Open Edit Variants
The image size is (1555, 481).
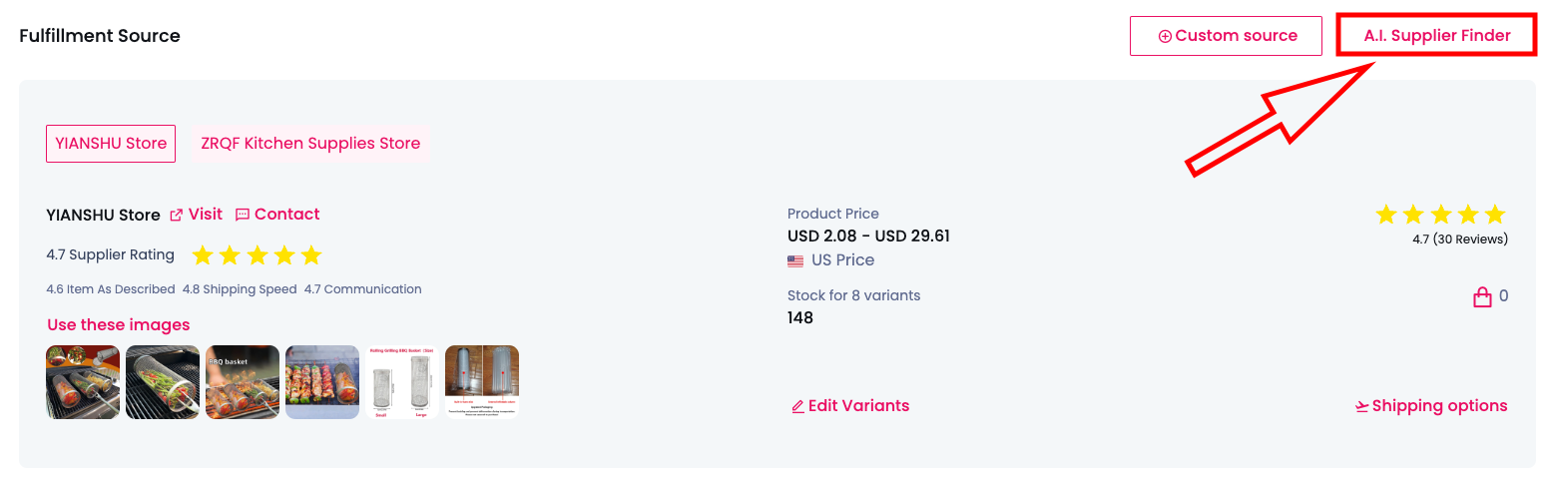pos(858,406)
